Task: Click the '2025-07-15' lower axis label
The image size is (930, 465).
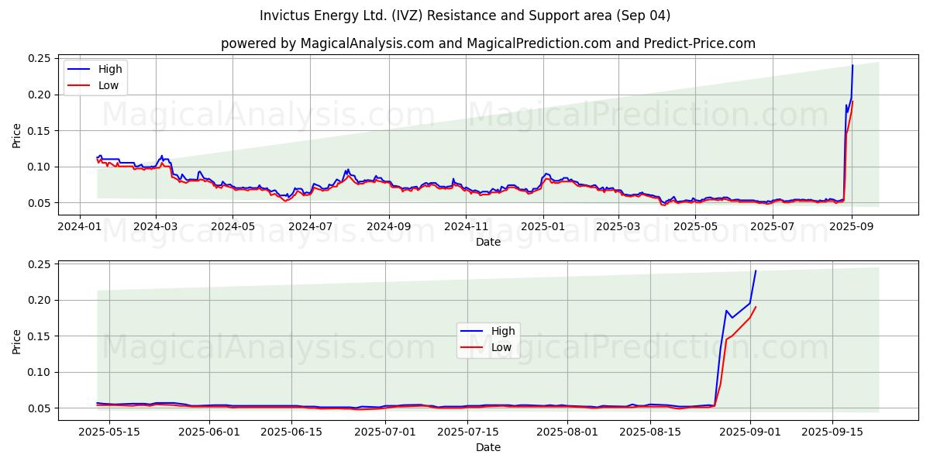Action: tap(467, 432)
